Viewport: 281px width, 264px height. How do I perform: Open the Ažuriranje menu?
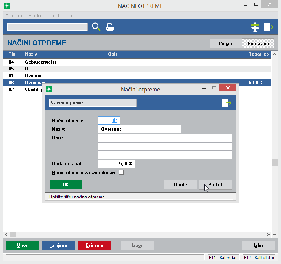coord(14,16)
